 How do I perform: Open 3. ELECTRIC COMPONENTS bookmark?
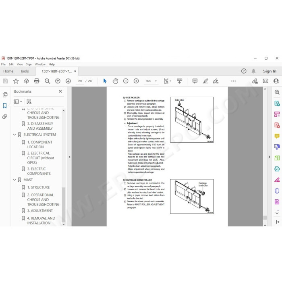(x=39, y=171)
